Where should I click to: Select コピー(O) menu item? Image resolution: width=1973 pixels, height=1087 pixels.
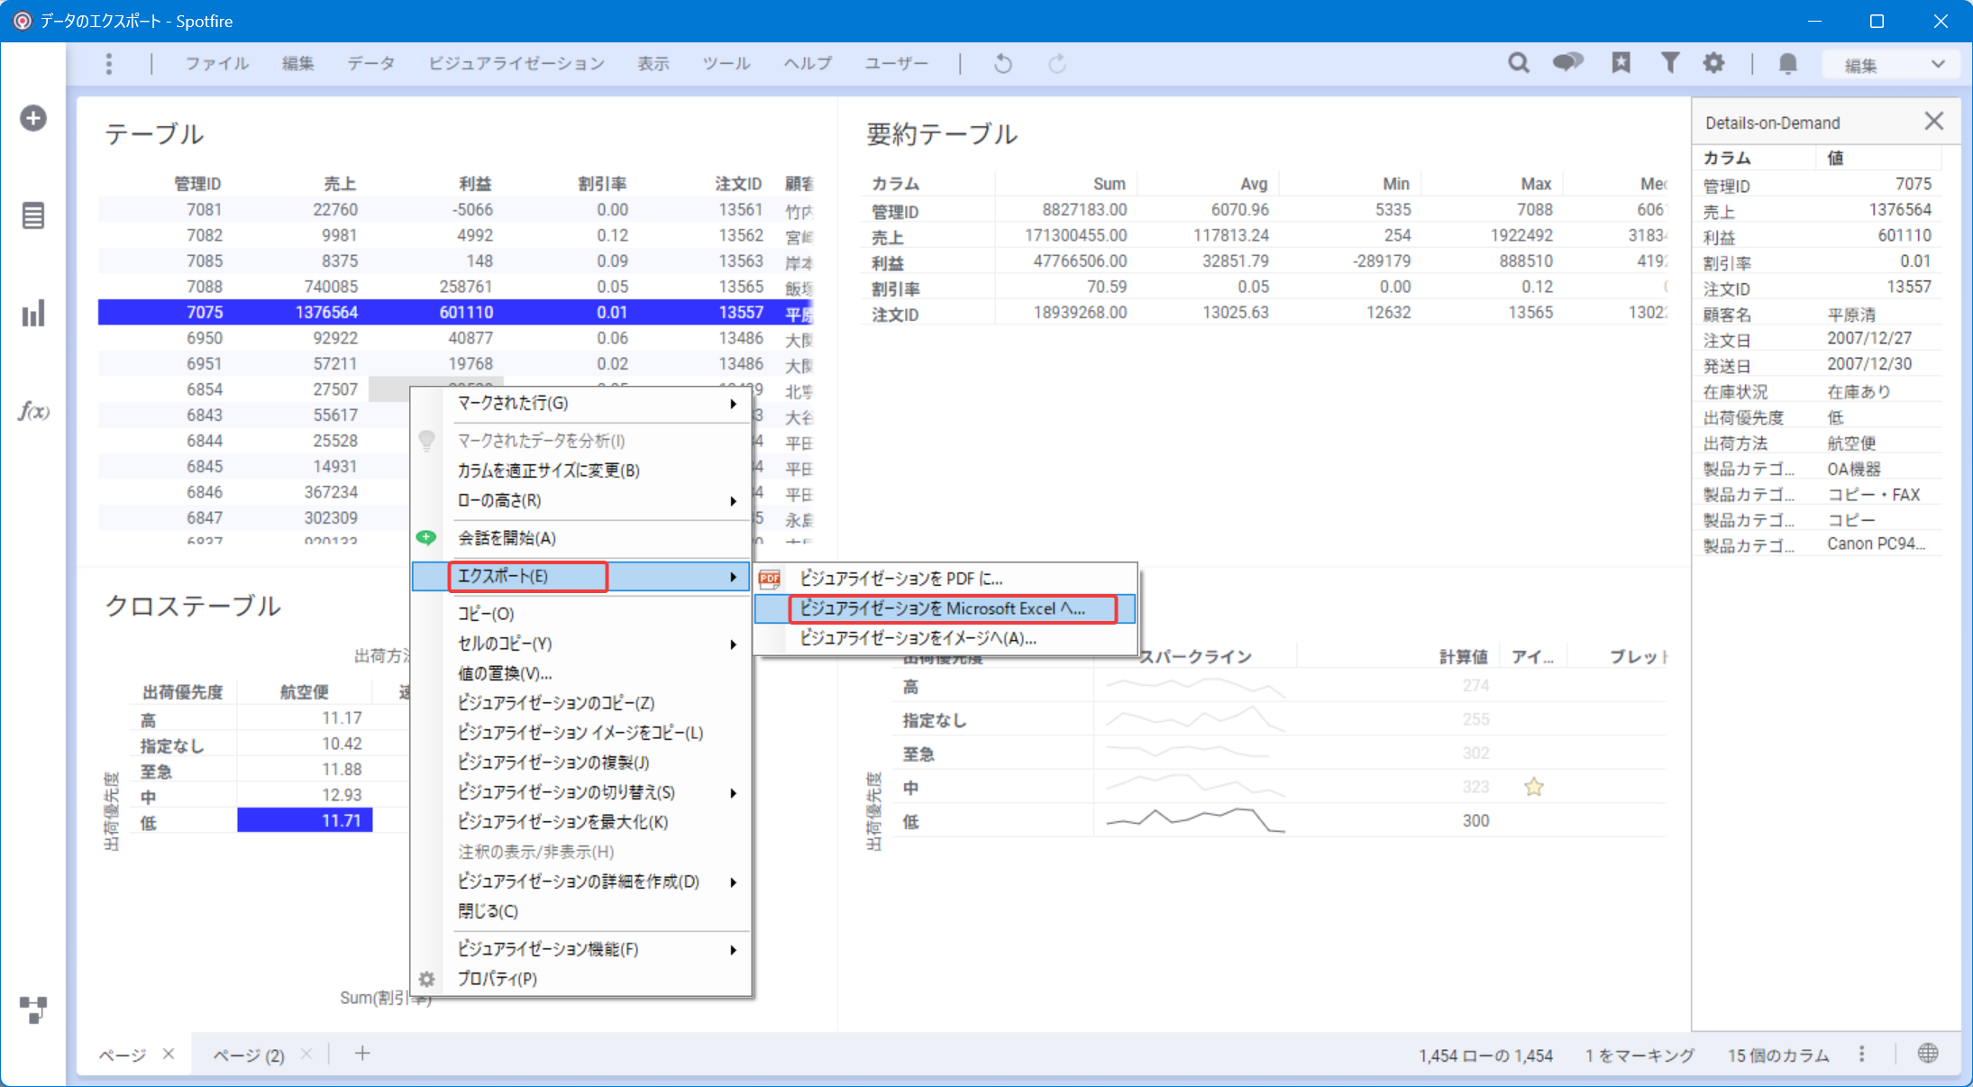(x=581, y=614)
